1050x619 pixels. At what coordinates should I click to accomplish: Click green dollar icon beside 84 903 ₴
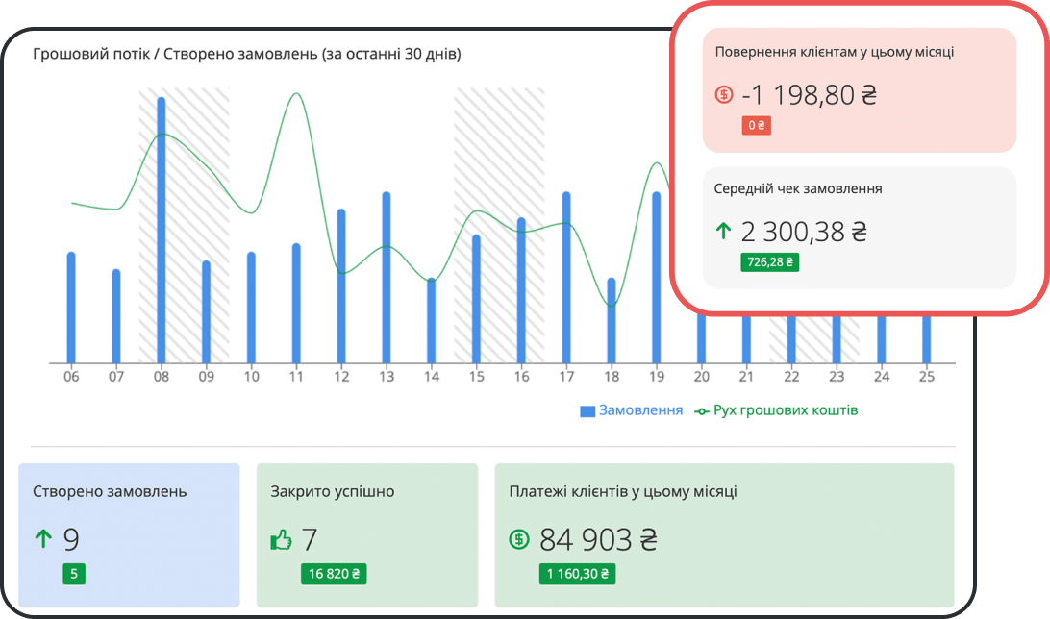(x=519, y=538)
